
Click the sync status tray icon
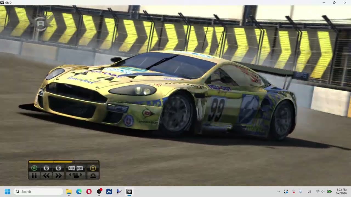coord(286,192)
